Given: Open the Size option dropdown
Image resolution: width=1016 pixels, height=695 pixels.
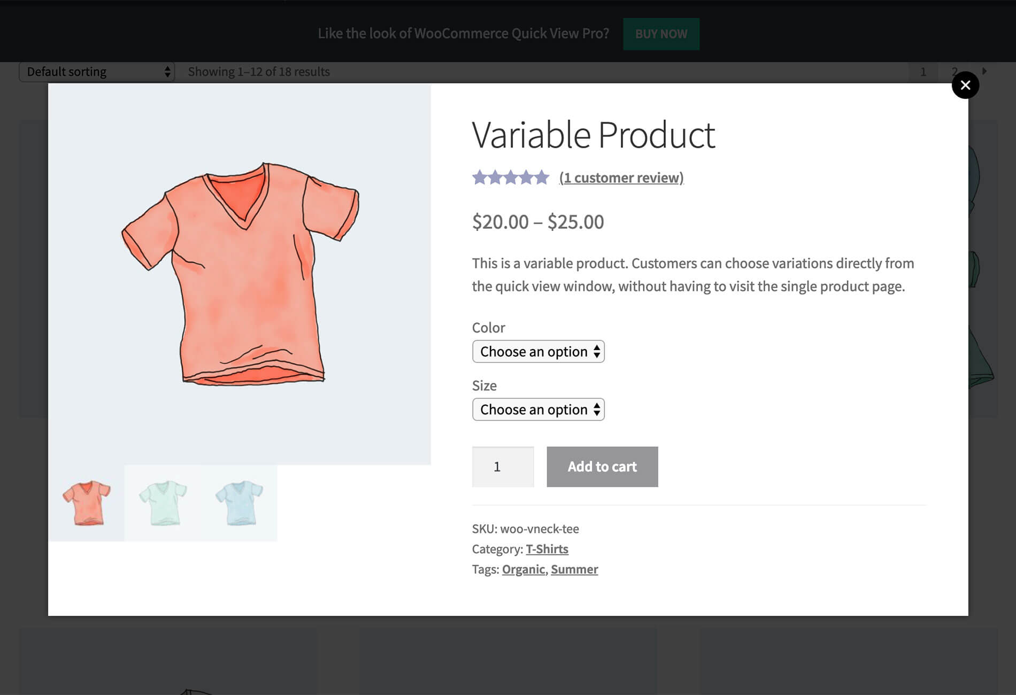Looking at the screenshot, I should (538, 410).
